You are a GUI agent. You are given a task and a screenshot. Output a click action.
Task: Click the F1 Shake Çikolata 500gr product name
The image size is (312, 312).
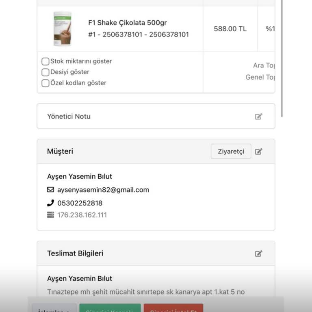128,23
